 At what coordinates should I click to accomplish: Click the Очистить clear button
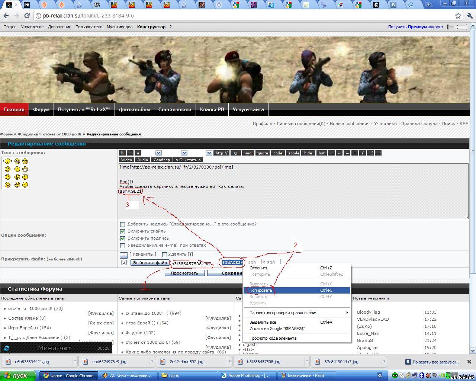tap(188, 160)
